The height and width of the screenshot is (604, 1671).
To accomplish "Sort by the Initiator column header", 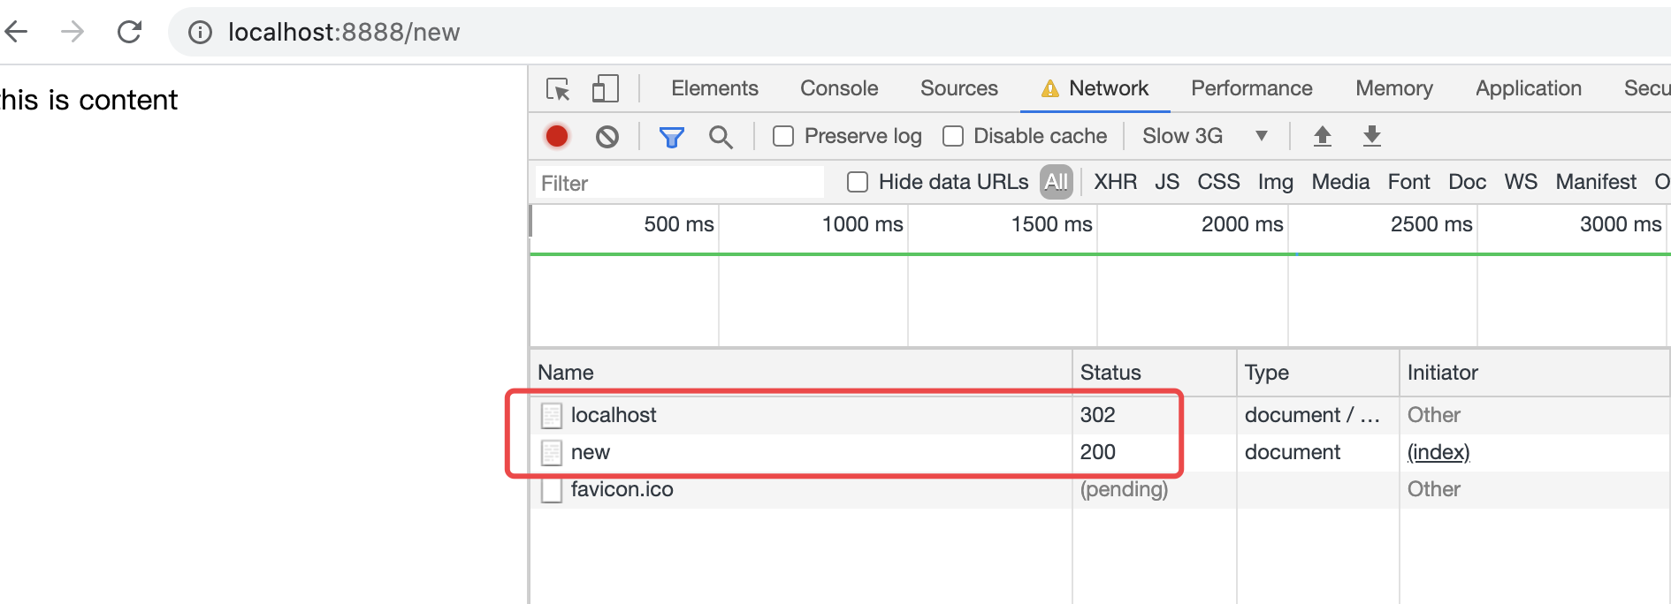I will pyautogui.click(x=1535, y=373).
